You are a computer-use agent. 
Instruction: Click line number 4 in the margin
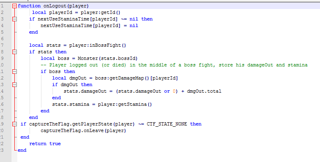[2, 25]
